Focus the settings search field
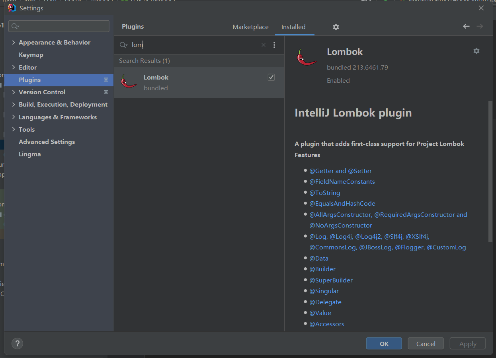The width and height of the screenshot is (496, 358). 59,26
